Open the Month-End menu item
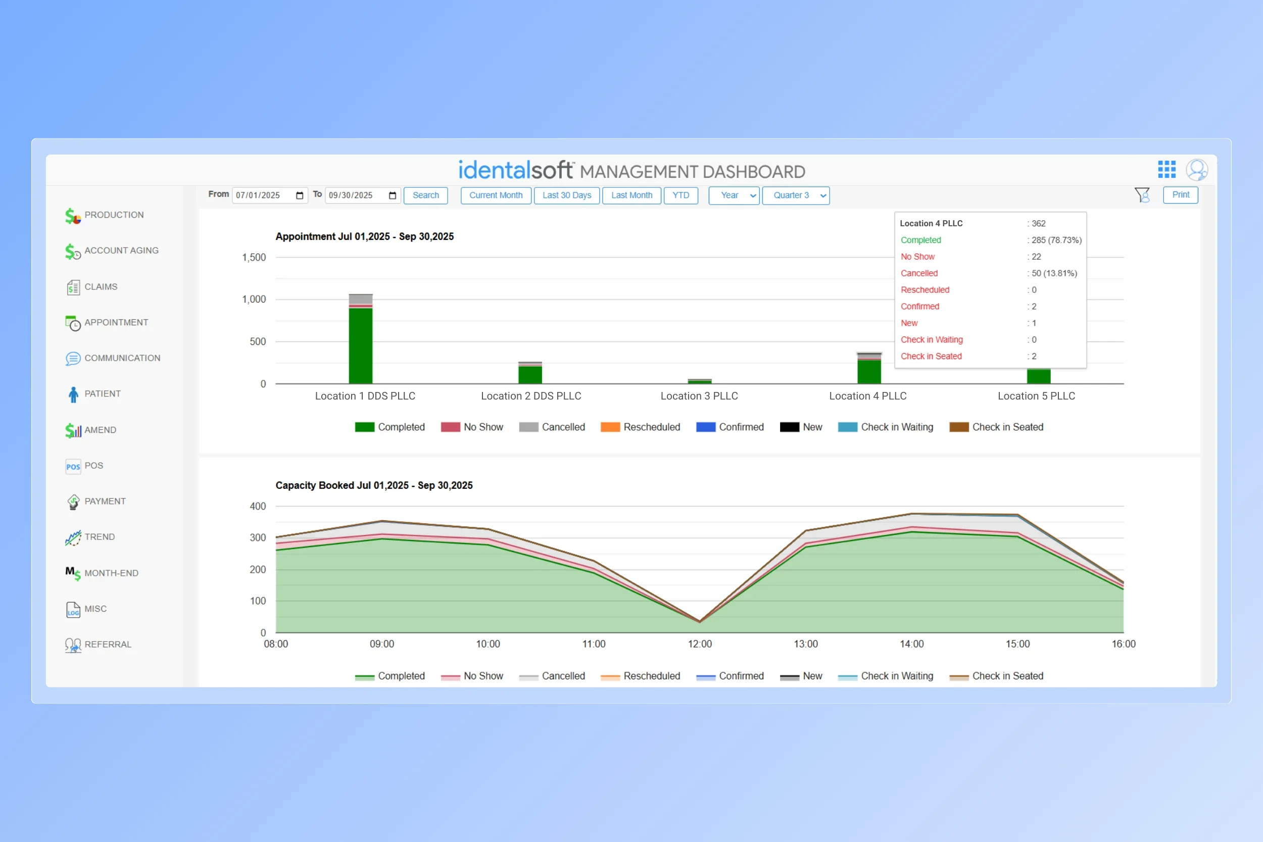 coord(111,573)
